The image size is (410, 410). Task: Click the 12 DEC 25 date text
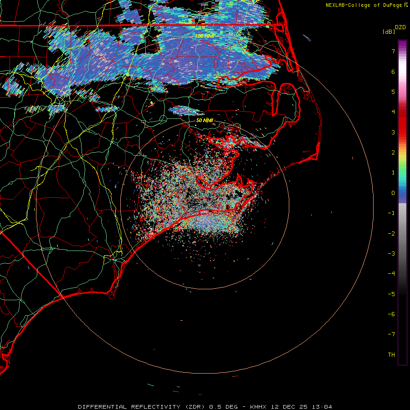289,407
